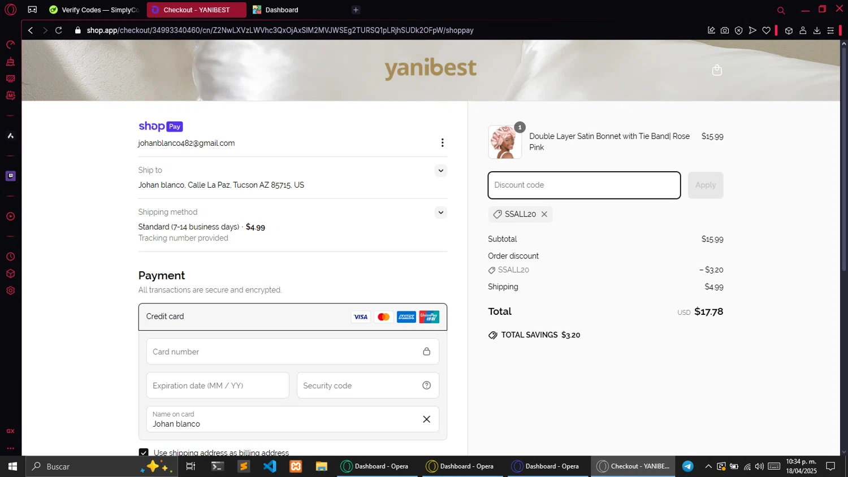Open the sidebar extensions cube icon

click(x=10, y=274)
